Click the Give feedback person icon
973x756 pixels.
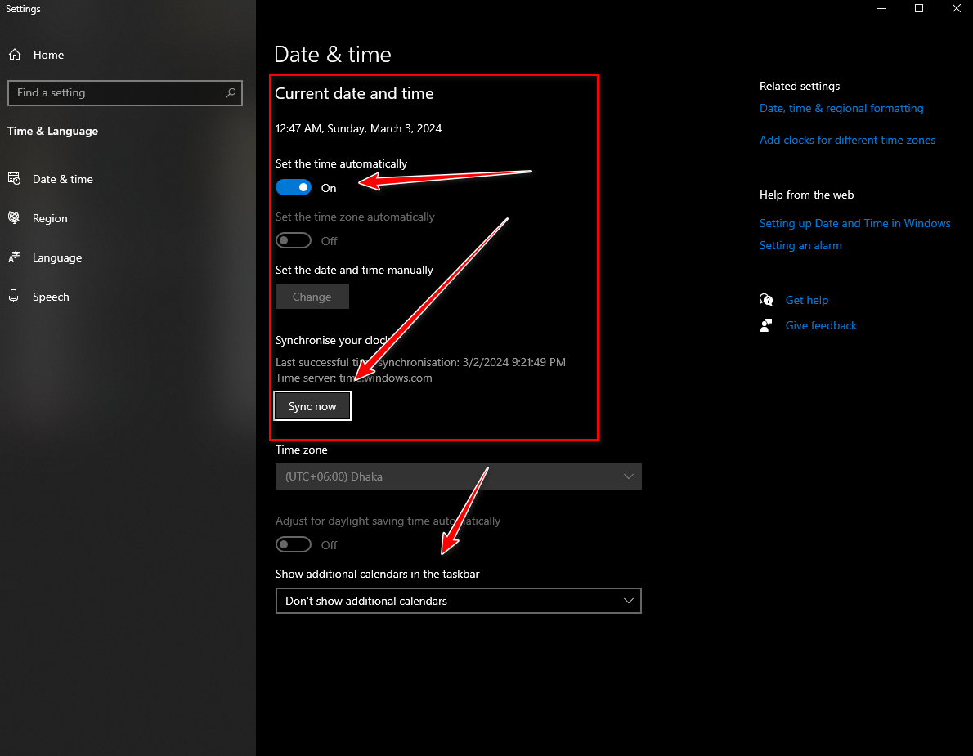pos(766,325)
